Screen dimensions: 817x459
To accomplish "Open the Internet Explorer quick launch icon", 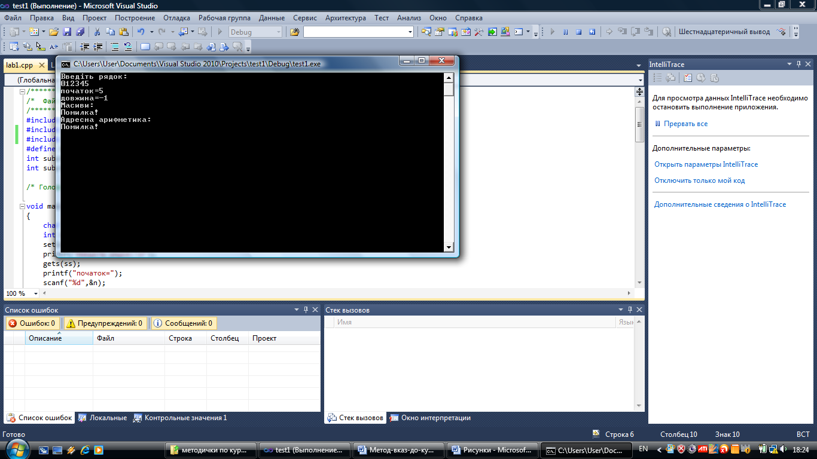I will [84, 449].
